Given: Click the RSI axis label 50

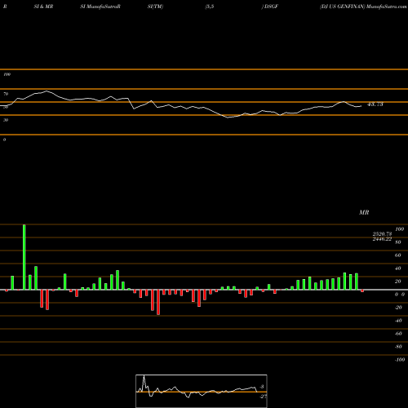Looking at the screenshot, I should [6, 107].
